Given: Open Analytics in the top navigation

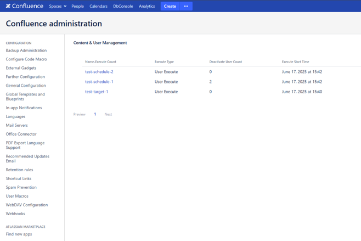Looking at the screenshot, I should pyautogui.click(x=146, y=6).
